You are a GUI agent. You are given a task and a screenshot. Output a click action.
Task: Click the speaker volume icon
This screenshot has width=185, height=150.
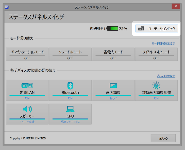pos(27,109)
